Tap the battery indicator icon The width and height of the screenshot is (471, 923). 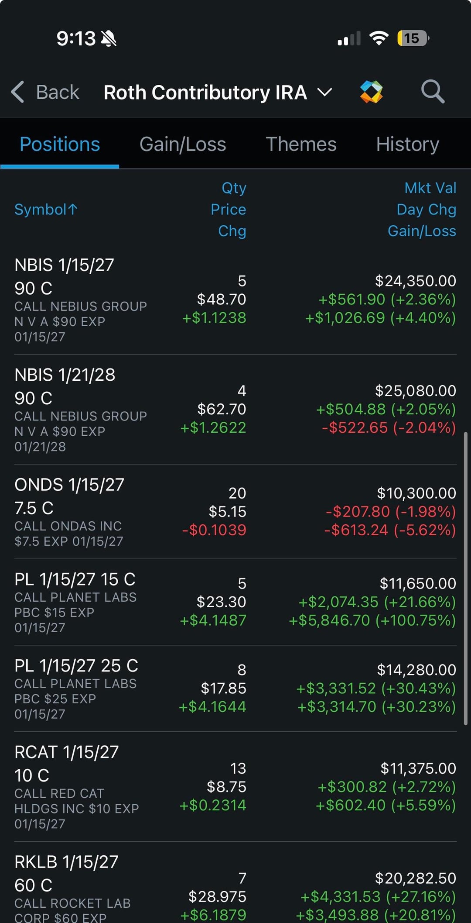pos(412,38)
